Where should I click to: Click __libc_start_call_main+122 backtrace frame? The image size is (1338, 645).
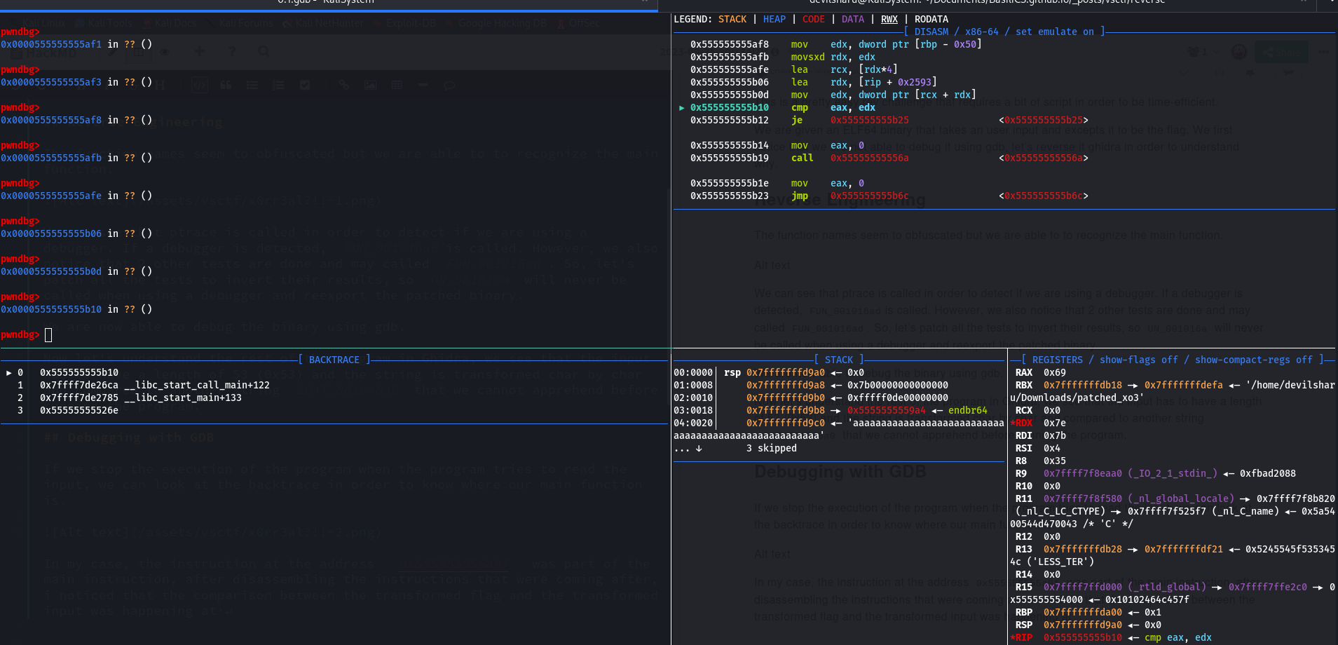click(x=197, y=386)
